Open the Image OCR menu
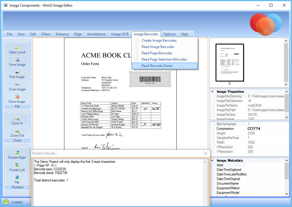 tap(120, 34)
